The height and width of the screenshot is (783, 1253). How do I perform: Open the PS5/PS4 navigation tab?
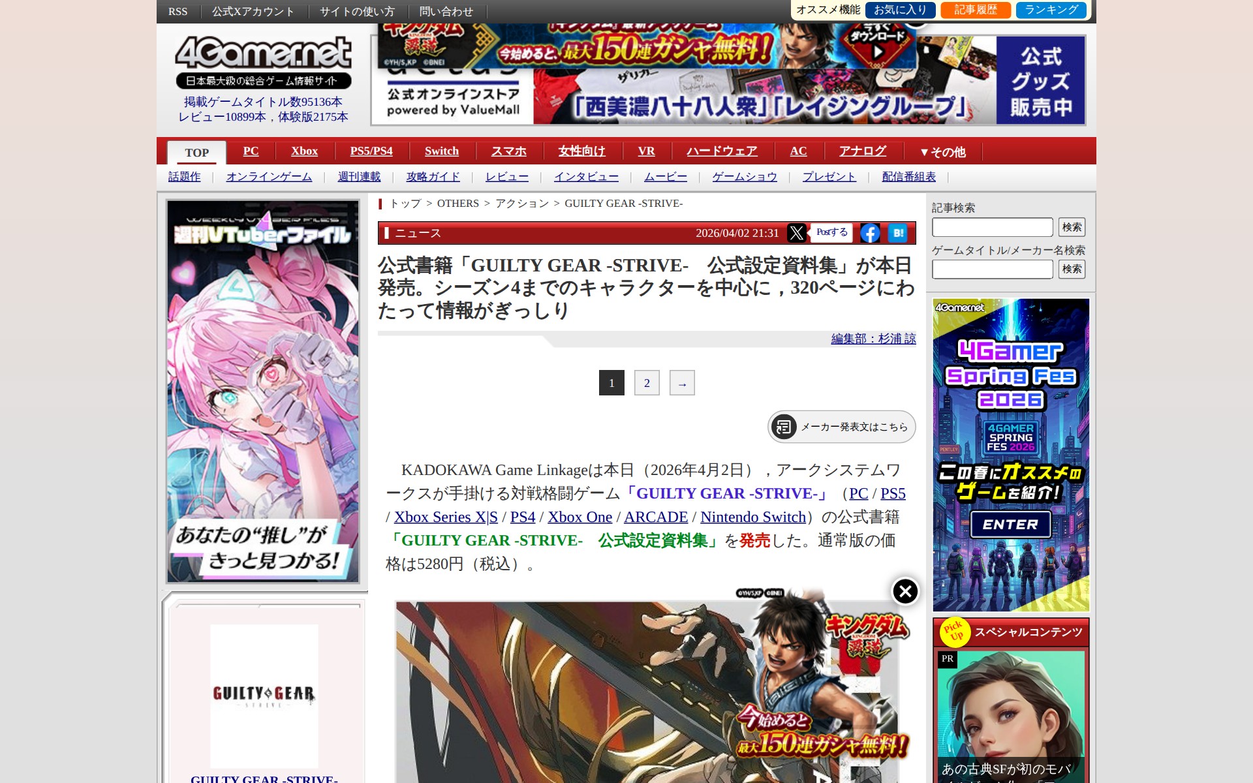[x=371, y=151]
